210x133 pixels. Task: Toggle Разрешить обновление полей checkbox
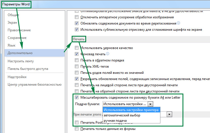click(77, 79)
